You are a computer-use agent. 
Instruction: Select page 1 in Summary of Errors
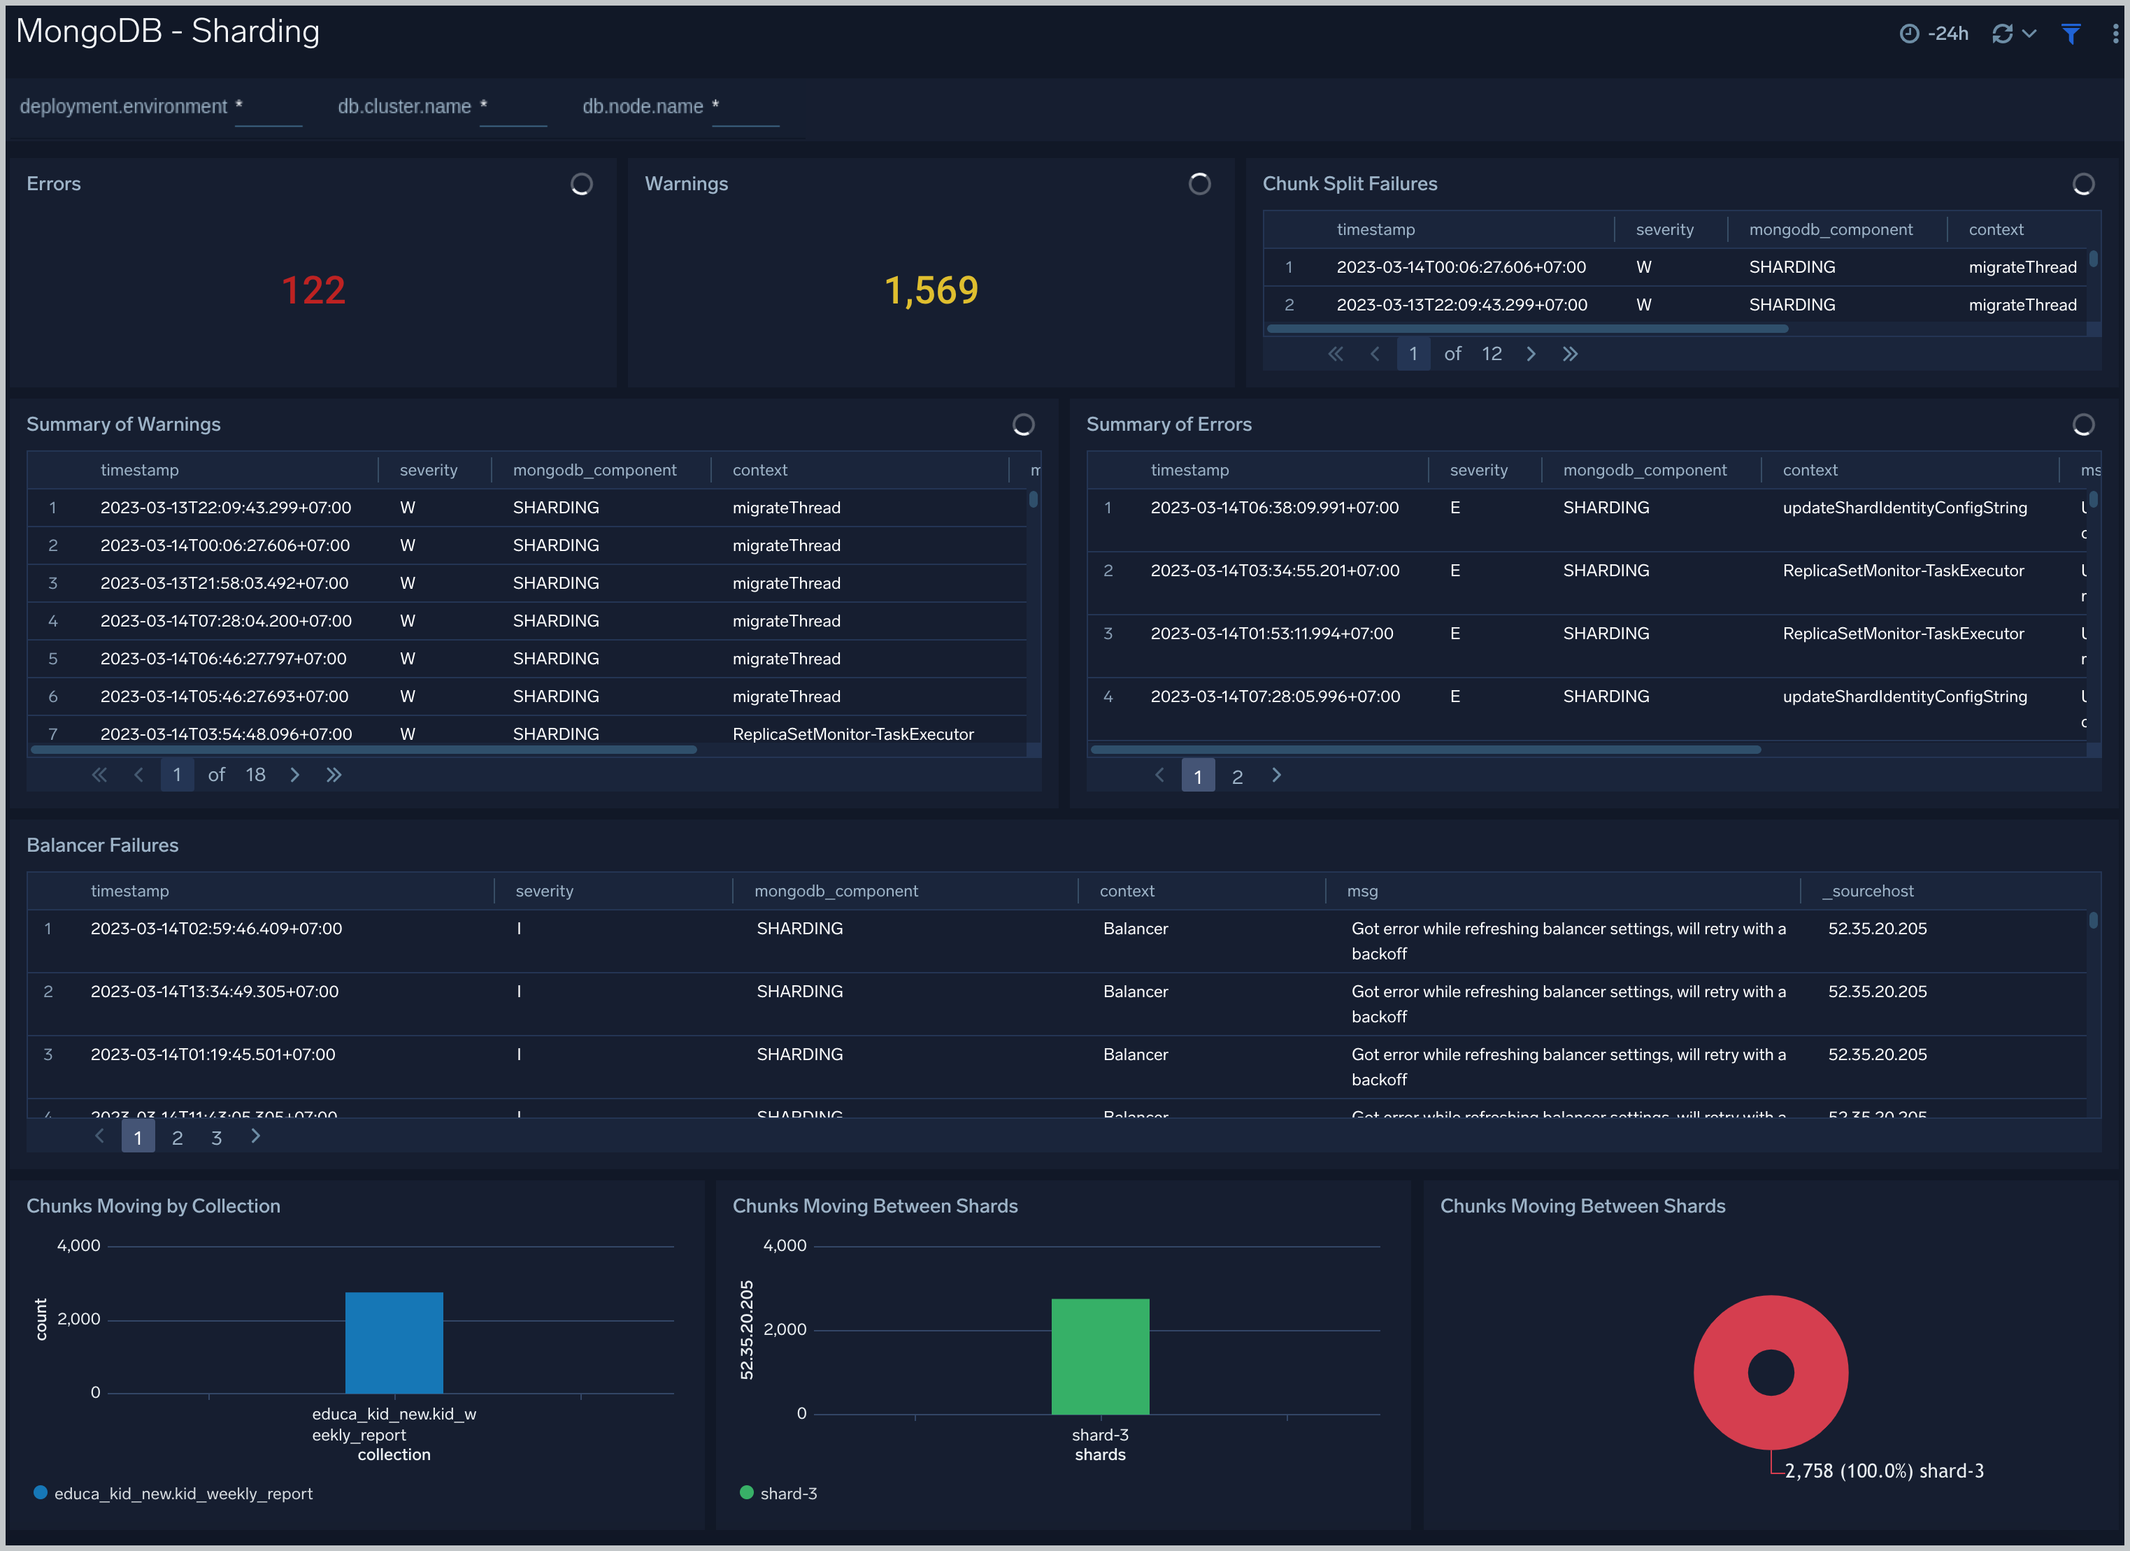[1199, 776]
